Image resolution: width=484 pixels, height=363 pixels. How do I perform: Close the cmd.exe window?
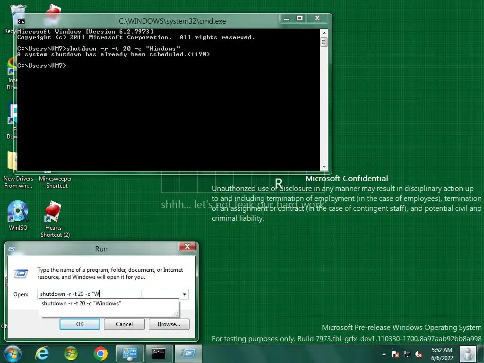click(317, 18)
